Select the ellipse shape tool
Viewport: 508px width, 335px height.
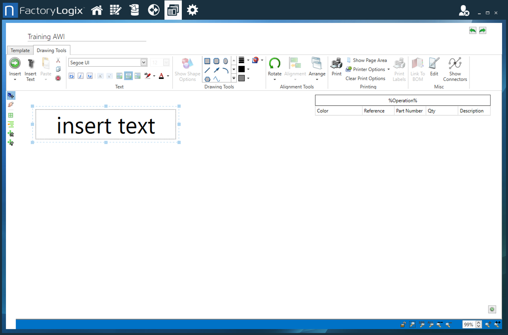225,61
